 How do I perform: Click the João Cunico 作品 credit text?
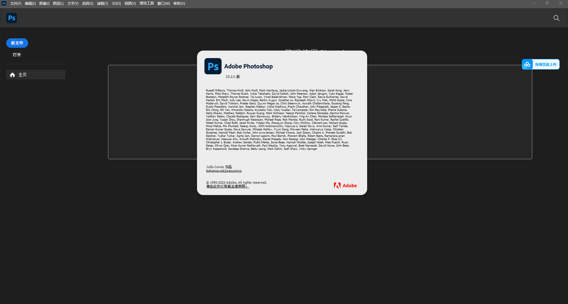tap(219, 167)
